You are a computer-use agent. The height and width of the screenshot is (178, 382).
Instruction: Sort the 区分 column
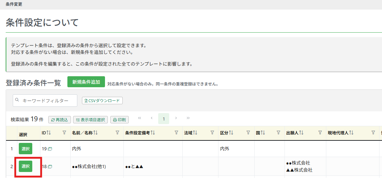tap(231, 133)
